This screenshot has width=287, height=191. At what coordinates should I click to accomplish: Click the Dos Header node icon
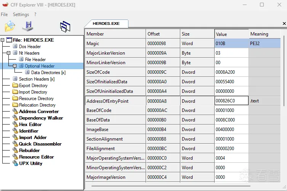pos(15,46)
